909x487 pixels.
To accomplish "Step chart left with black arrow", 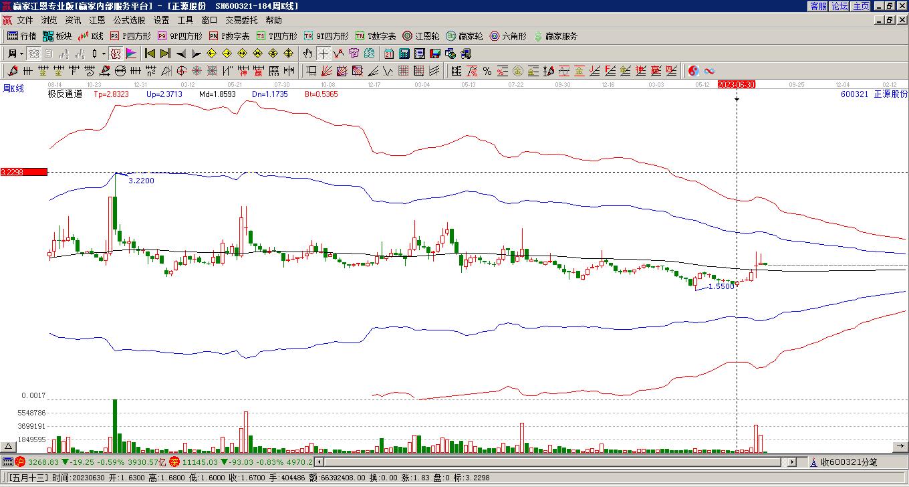I will point(181,54).
